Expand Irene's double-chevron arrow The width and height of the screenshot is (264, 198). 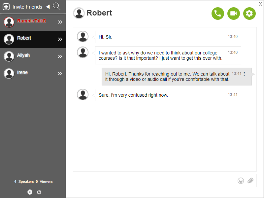pos(60,74)
